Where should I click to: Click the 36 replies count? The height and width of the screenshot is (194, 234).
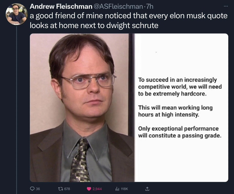38,189
